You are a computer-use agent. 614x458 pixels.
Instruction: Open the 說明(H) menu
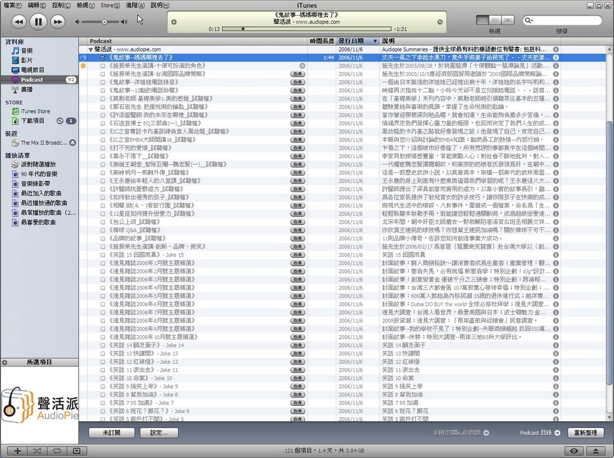(159, 5)
